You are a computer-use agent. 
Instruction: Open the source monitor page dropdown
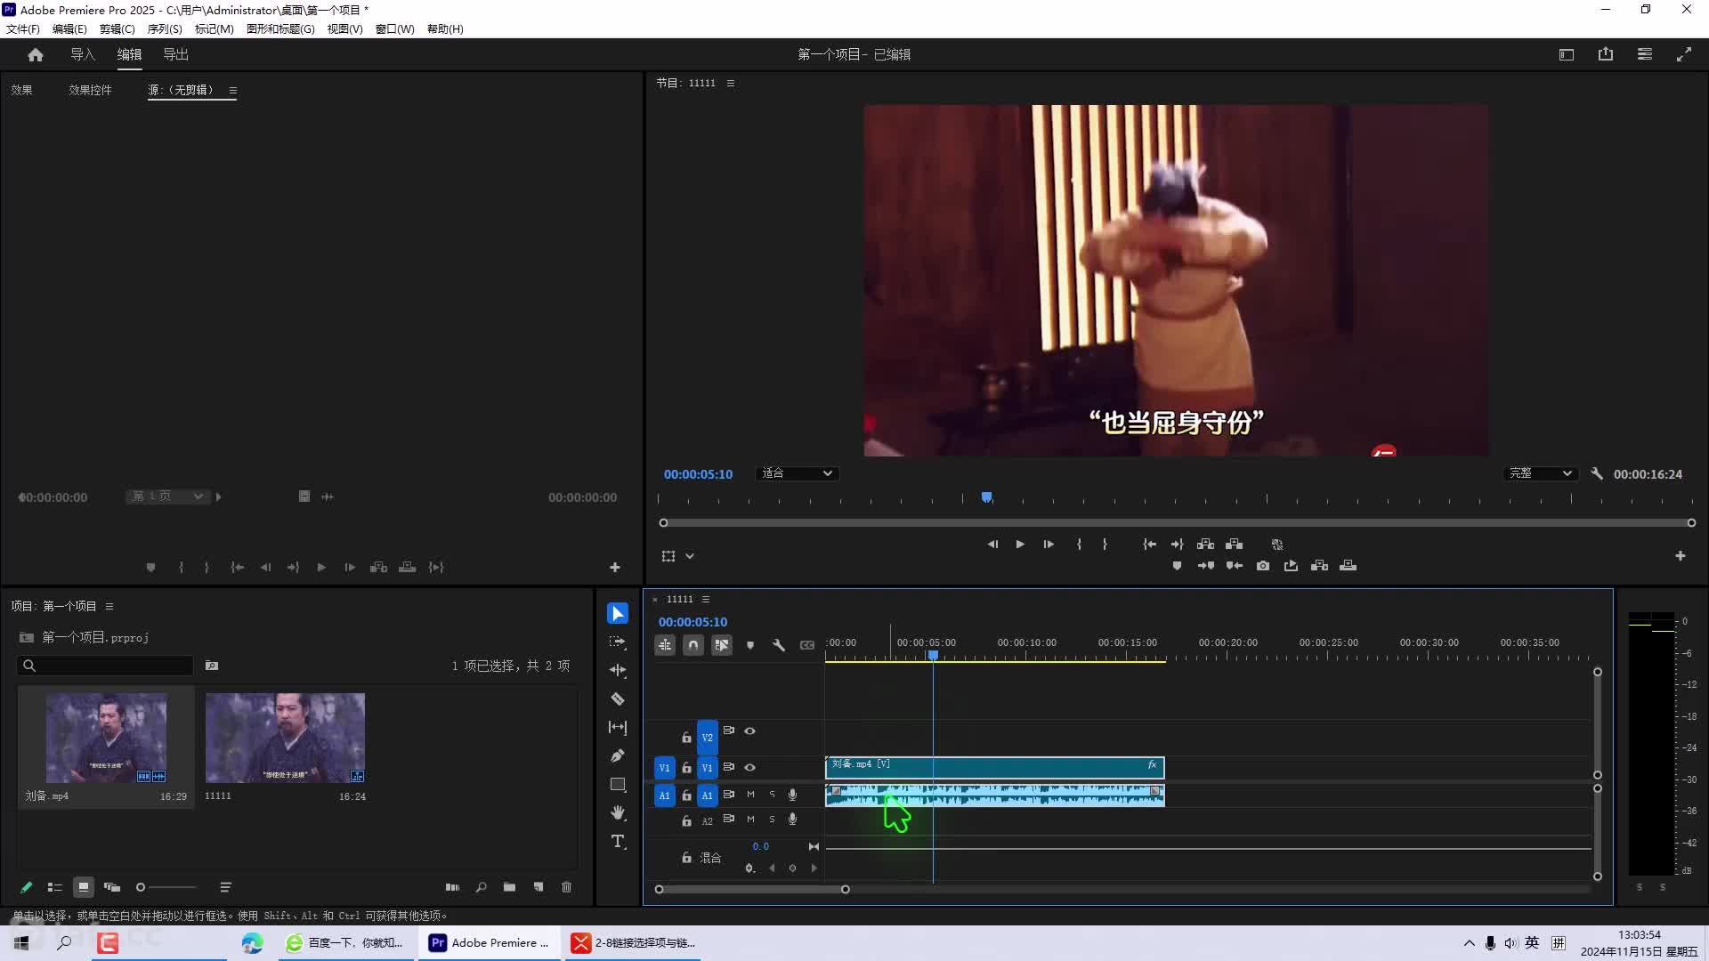[x=167, y=497]
